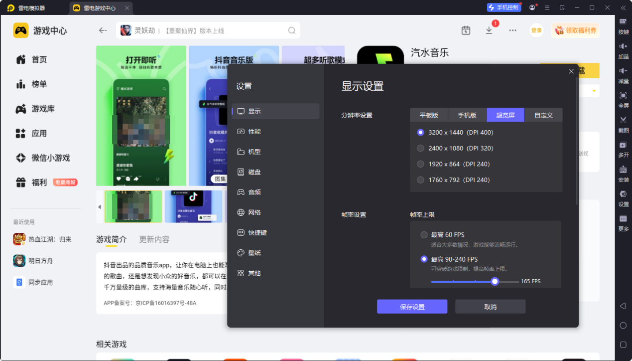This screenshot has width=632, height=361.
Task: Open 网络 settings category
Action: pos(276,212)
